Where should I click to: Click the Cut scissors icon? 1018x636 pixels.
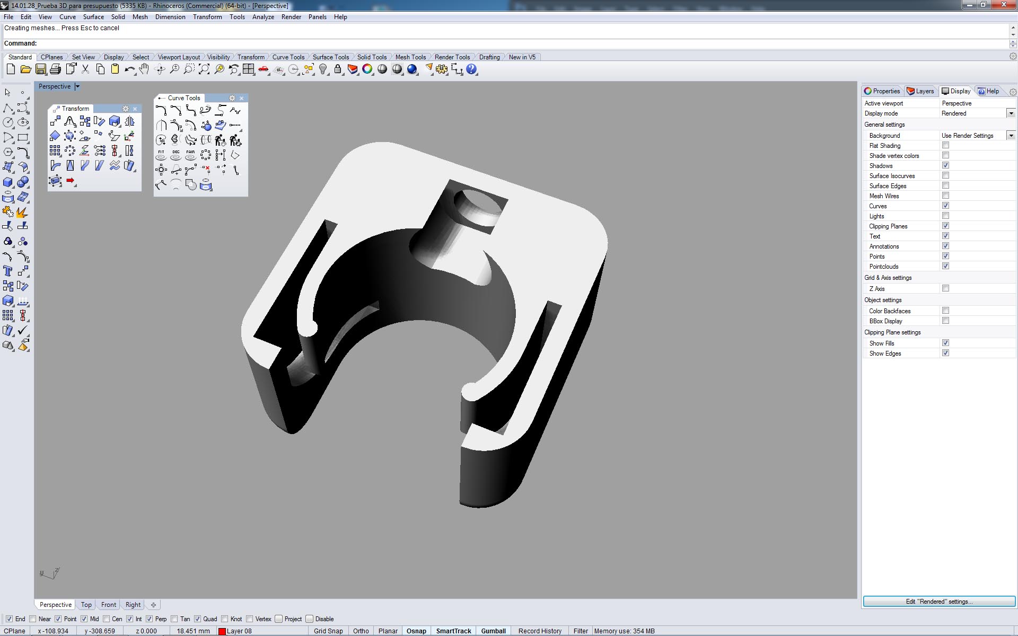pos(85,69)
